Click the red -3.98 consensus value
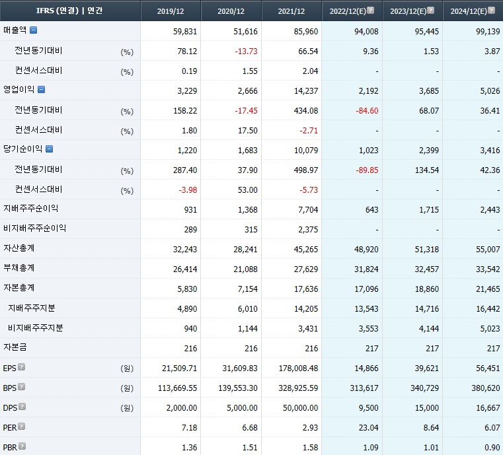 click(x=188, y=190)
